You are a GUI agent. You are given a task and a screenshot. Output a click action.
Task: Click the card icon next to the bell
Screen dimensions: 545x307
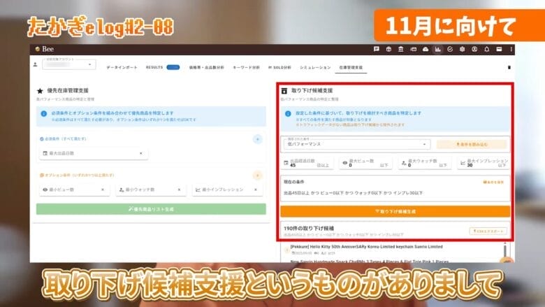pyautogui.click(x=499, y=50)
